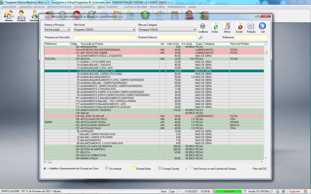
Task: Click the CodBarra barcode icon
Action: click(203, 26)
